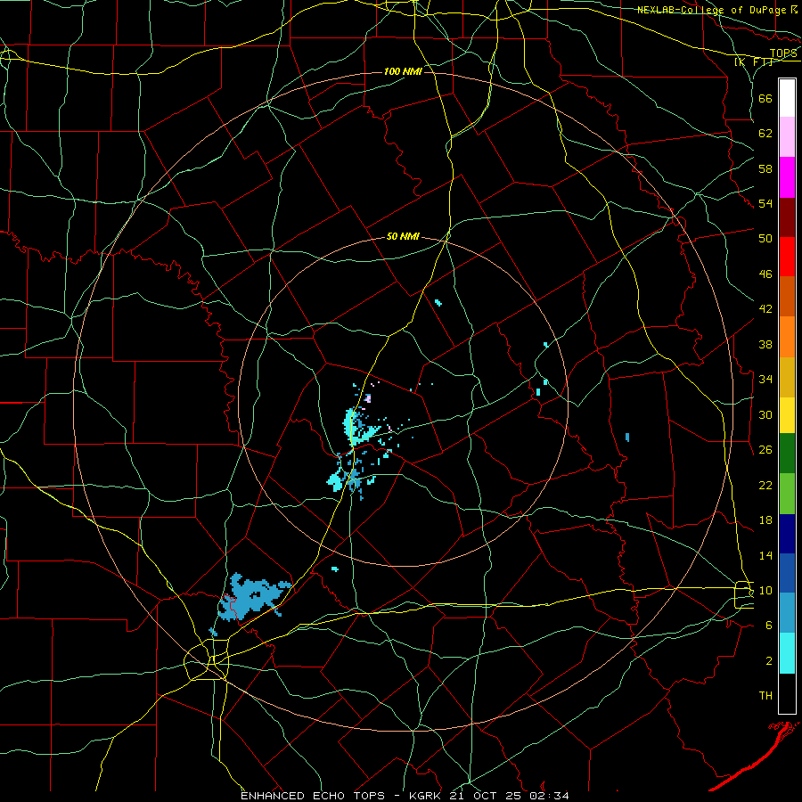Select the dark green 26 kft legend swatch
This screenshot has width=802, height=802.
coord(787,454)
